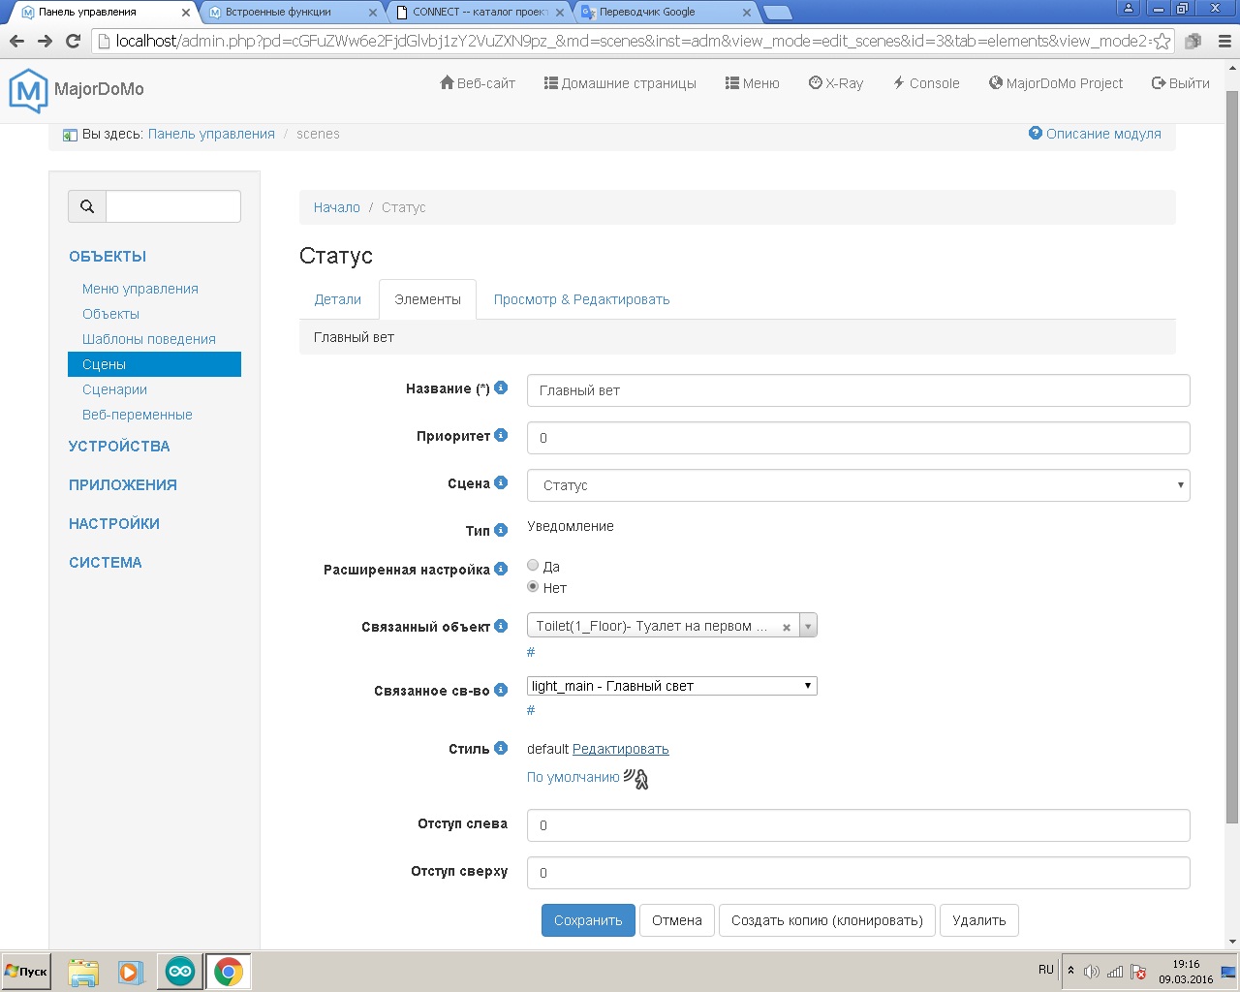Reload the page using browser refresh icon
The image size is (1240, 992).
point(73,41)
